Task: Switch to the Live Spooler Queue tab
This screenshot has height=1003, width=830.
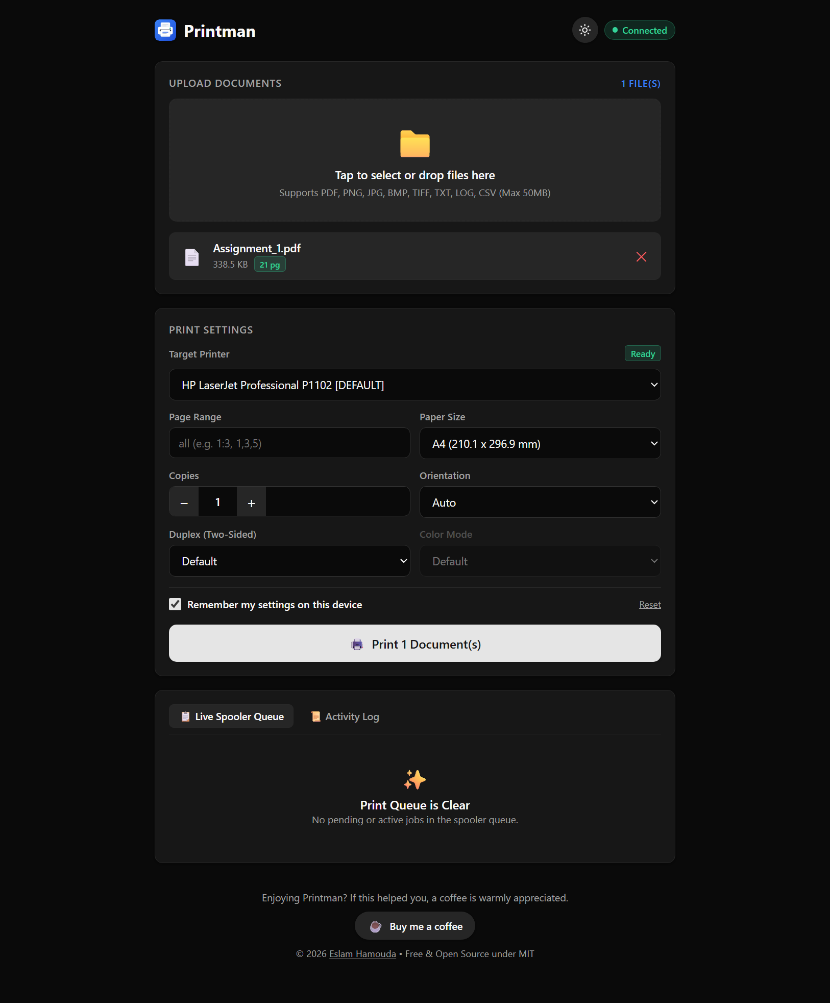Action: [231, 716]
